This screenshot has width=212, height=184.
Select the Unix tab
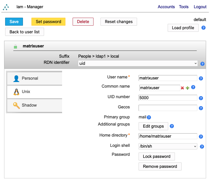35,92
